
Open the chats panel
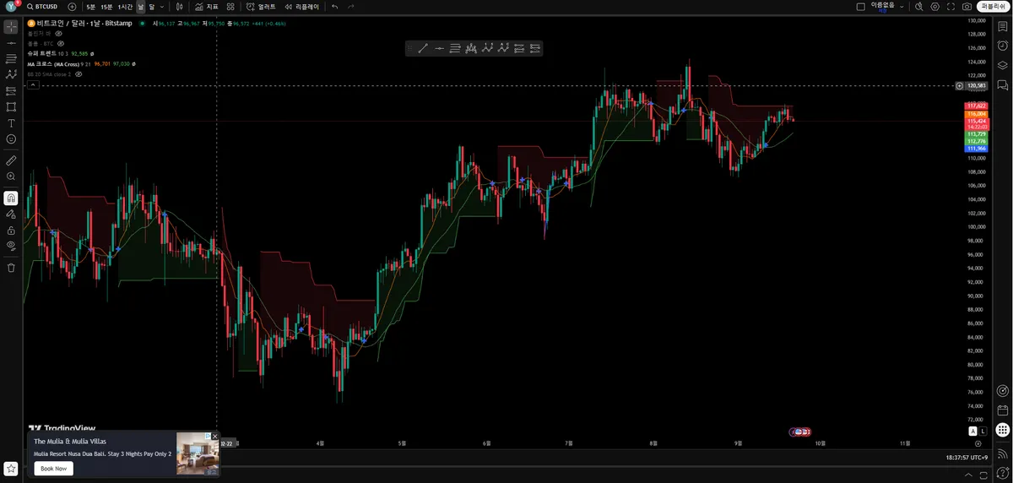tap(1002, 85)
